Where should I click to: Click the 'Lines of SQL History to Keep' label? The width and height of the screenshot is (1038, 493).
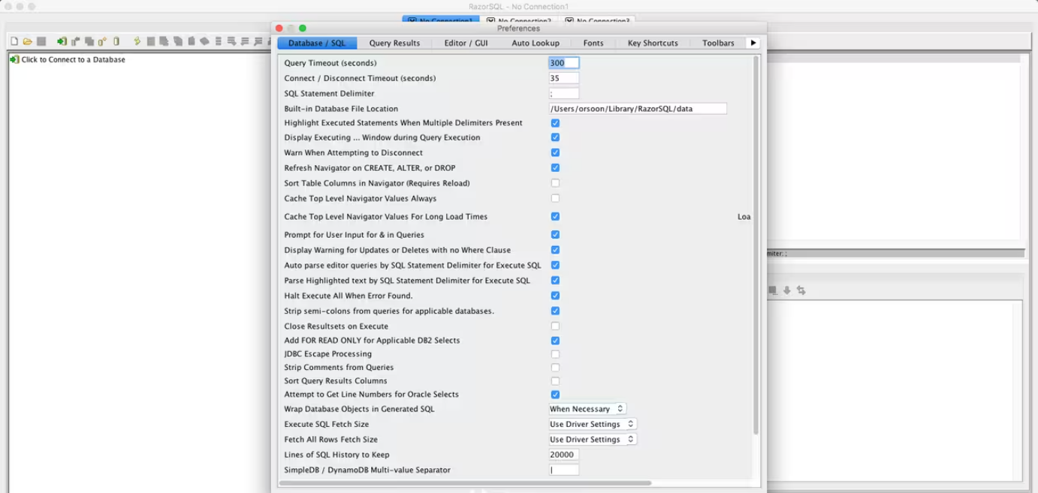336,455
